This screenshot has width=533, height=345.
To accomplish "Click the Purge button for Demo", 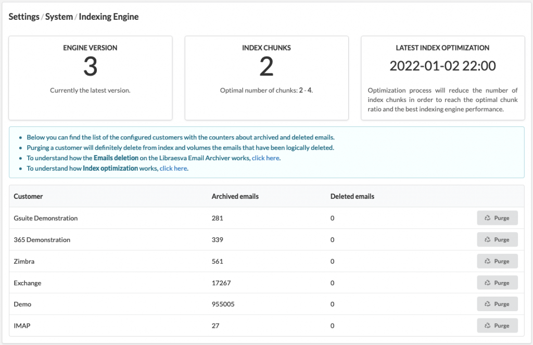I will [497, 304].
